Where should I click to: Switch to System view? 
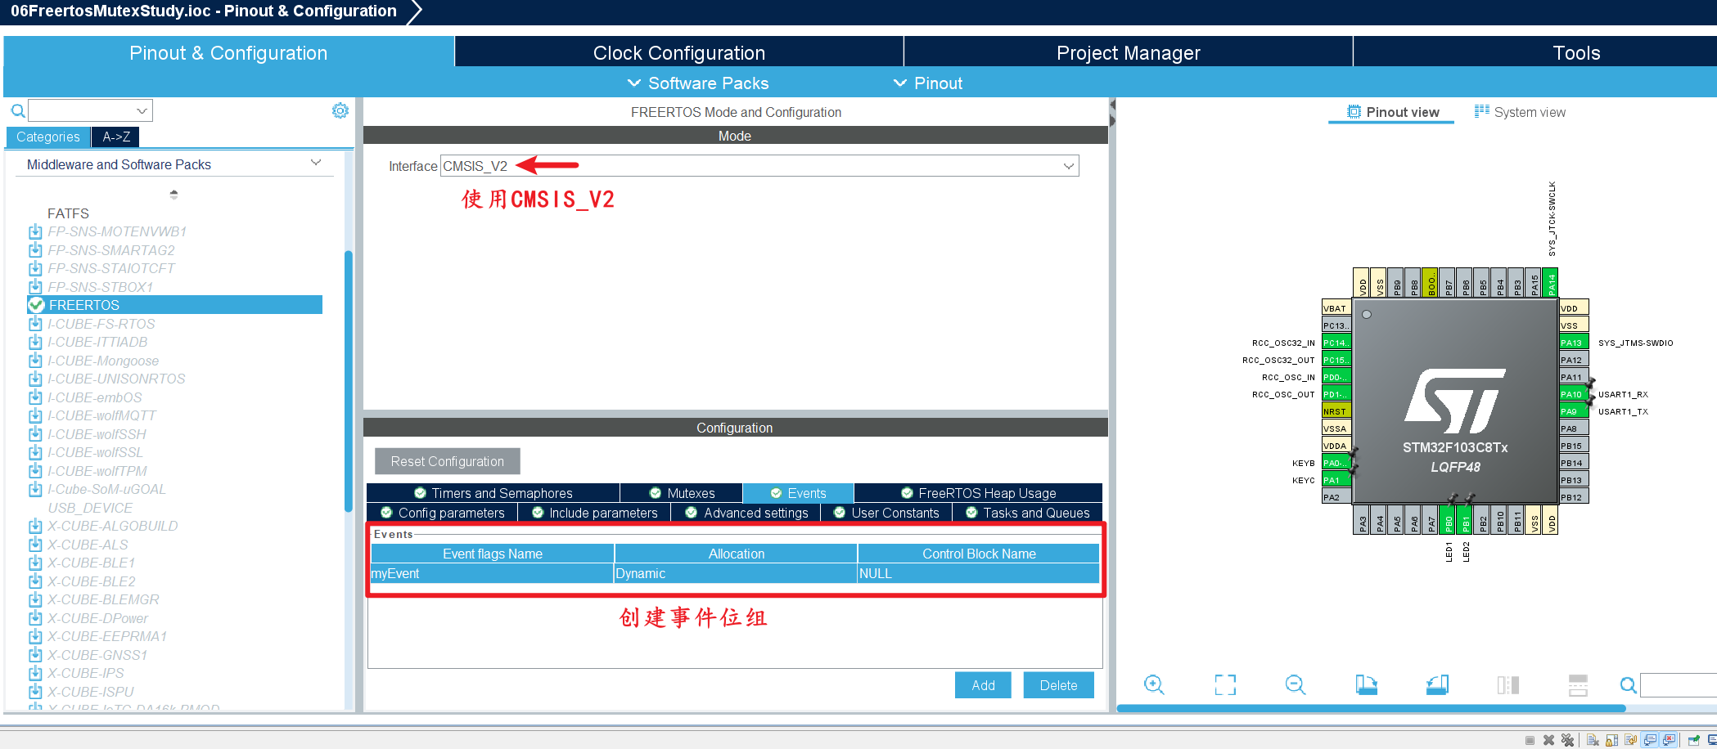point(1520,112)
